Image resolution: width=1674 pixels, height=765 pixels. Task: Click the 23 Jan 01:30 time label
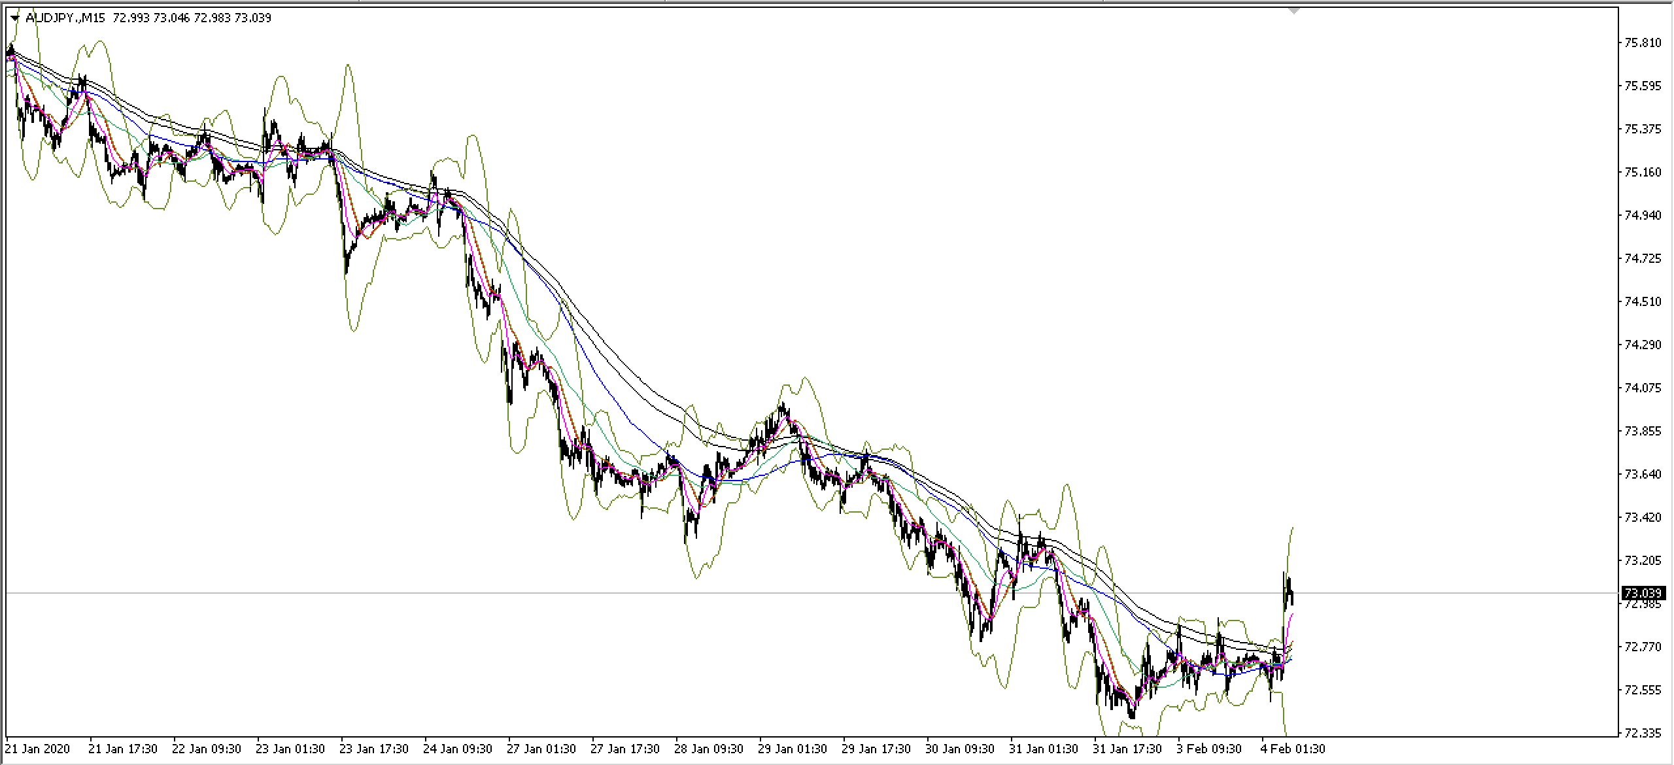[290, 749]
